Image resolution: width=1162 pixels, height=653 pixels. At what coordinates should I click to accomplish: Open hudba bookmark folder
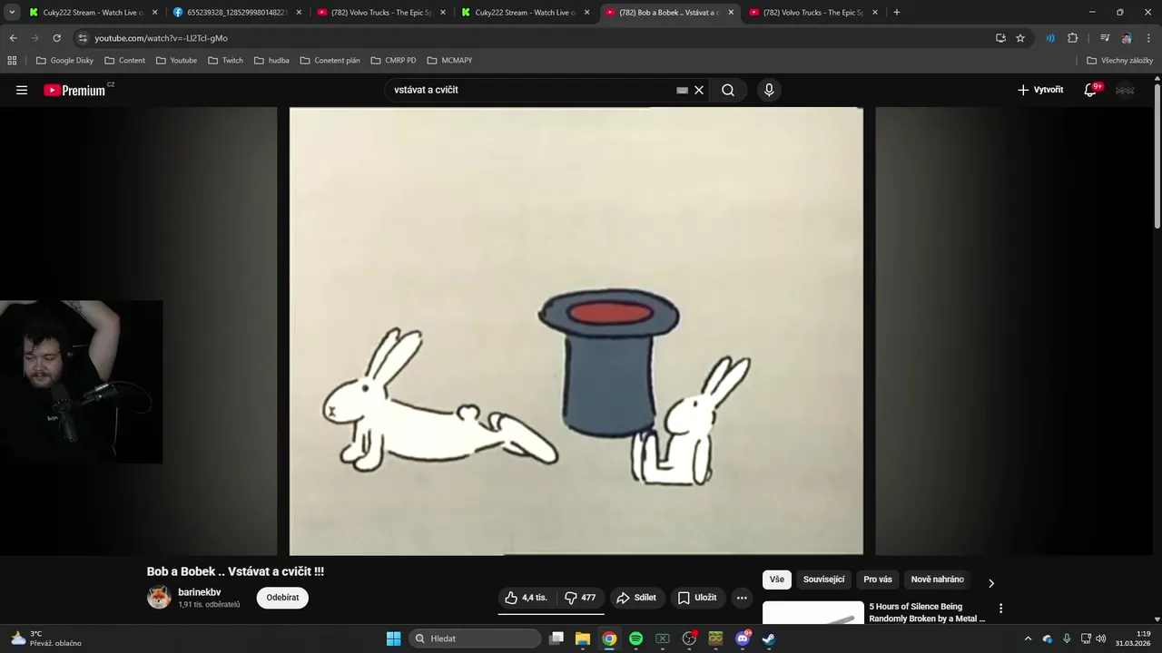(271, 61)
